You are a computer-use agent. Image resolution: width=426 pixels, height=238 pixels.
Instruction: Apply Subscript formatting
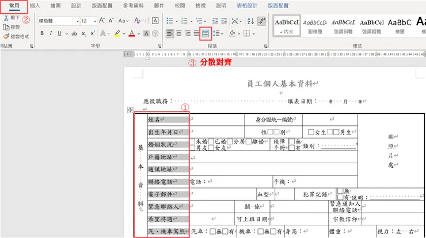(84, 34)
